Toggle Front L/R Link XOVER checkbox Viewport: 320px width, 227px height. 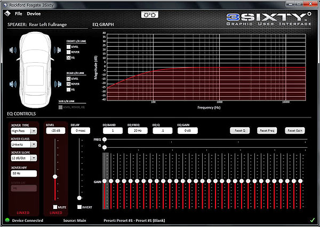[69, 52]
